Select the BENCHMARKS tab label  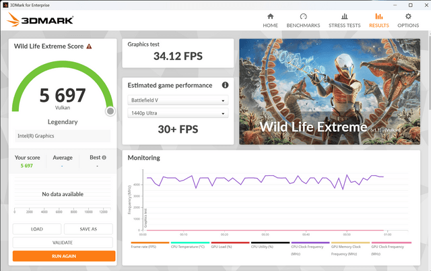[303, 26]
